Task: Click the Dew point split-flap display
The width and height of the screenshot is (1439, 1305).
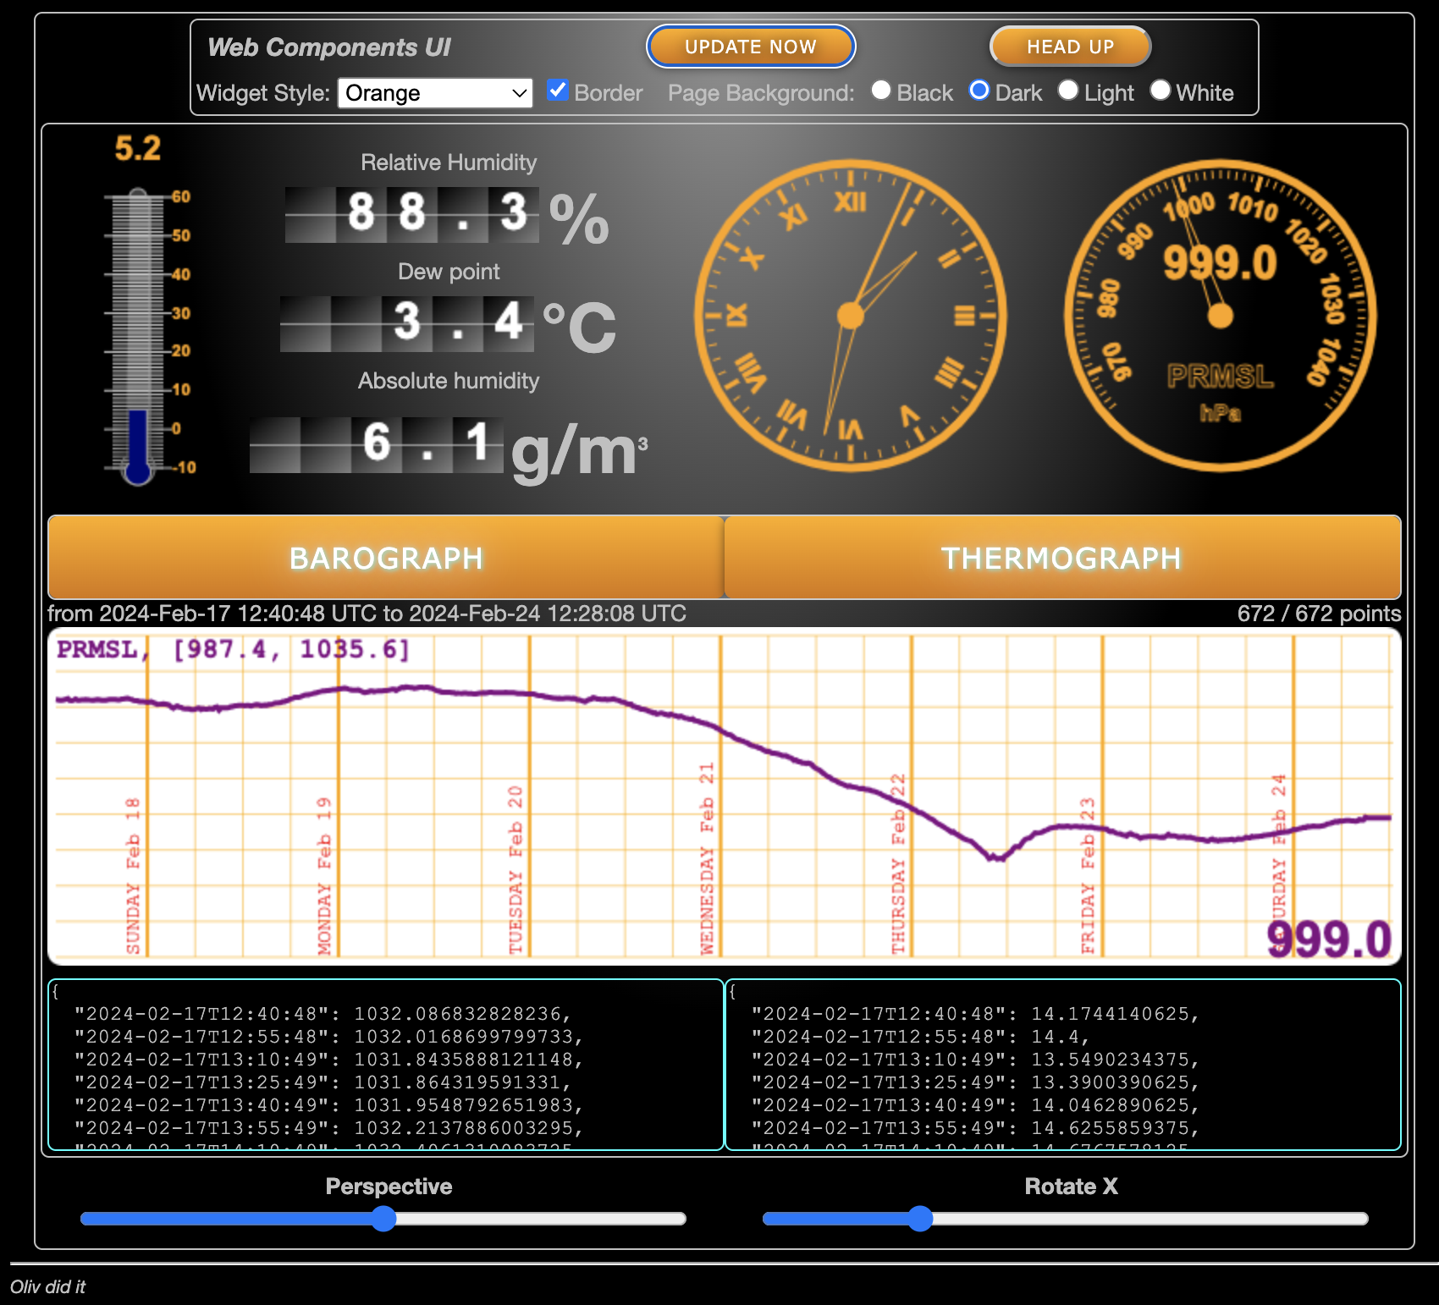Action: (407, 324)
